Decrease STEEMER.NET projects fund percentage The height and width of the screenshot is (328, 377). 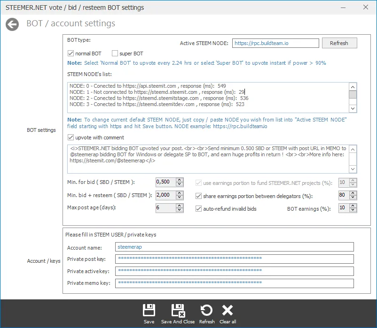pos(353,185)
